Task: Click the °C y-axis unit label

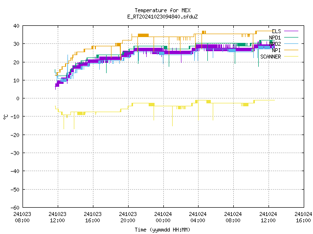Action: (6, 117)
